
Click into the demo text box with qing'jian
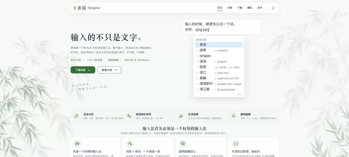tap(221, 27)
